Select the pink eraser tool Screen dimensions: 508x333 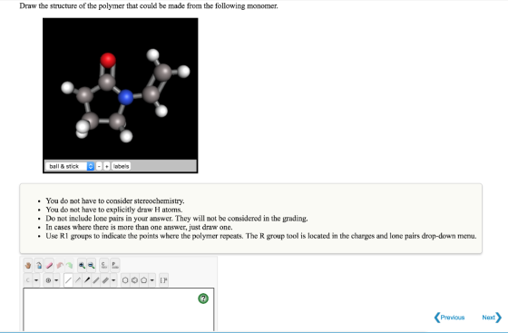49,265
